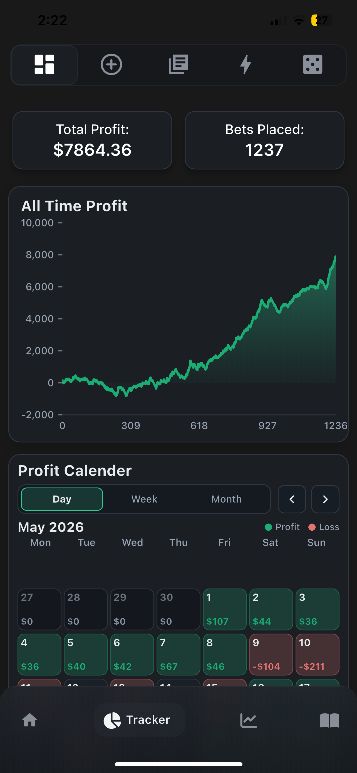Tap the Wi-Fi status icon
This screenshot has height=773, width=357.
[299, 21]
